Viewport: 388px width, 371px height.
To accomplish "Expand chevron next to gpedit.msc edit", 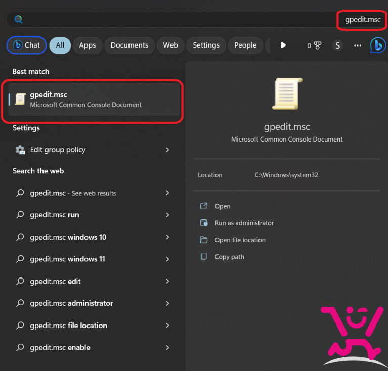I will (x=167, y=281).
